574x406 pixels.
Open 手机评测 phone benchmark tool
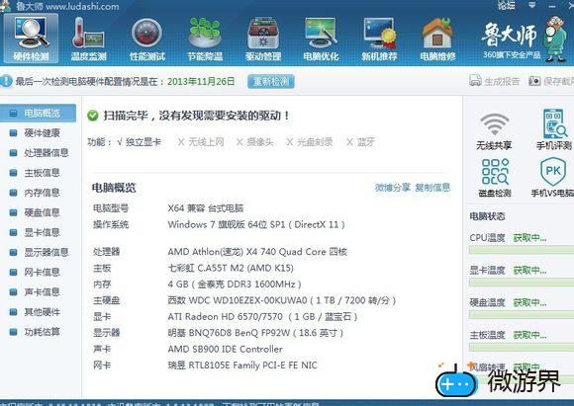[x=554, y=129]
